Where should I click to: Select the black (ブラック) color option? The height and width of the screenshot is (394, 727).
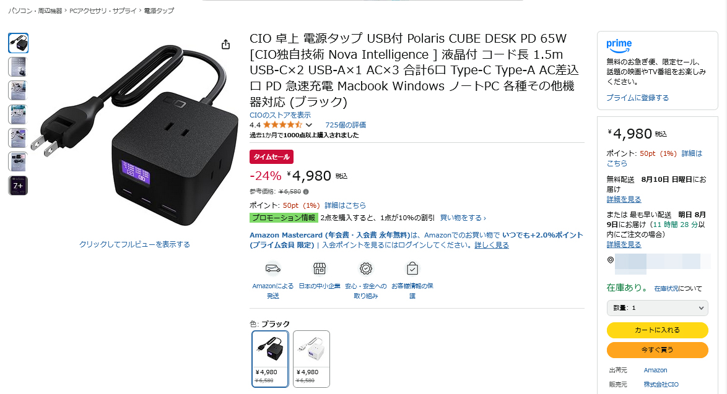pos(270,359)
